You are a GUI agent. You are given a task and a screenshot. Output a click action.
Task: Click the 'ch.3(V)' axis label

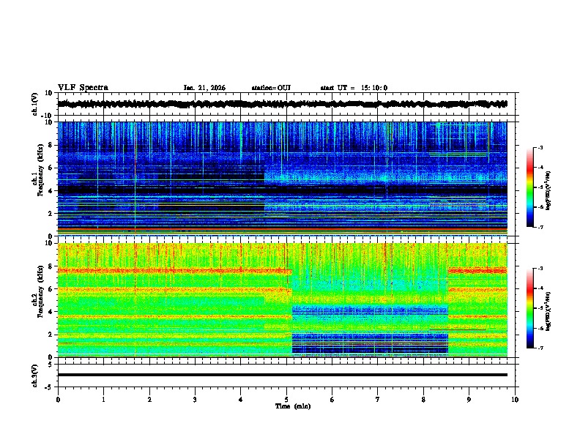(34, 376)
